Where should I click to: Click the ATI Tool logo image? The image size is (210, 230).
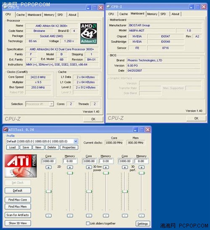[21, 166]
